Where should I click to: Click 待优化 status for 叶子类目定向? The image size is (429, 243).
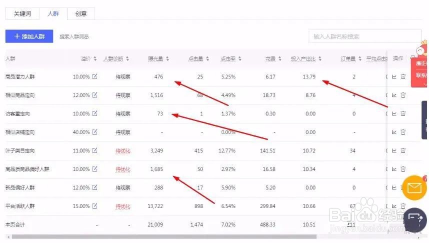pos(123,151)
